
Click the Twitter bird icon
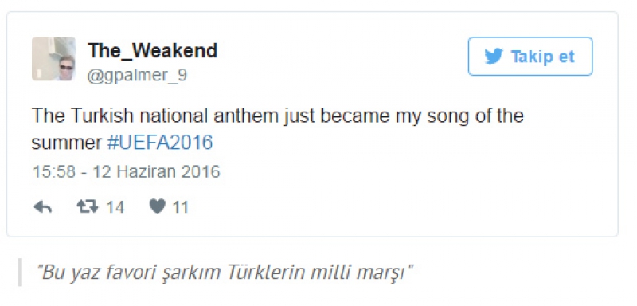point(494,57)
